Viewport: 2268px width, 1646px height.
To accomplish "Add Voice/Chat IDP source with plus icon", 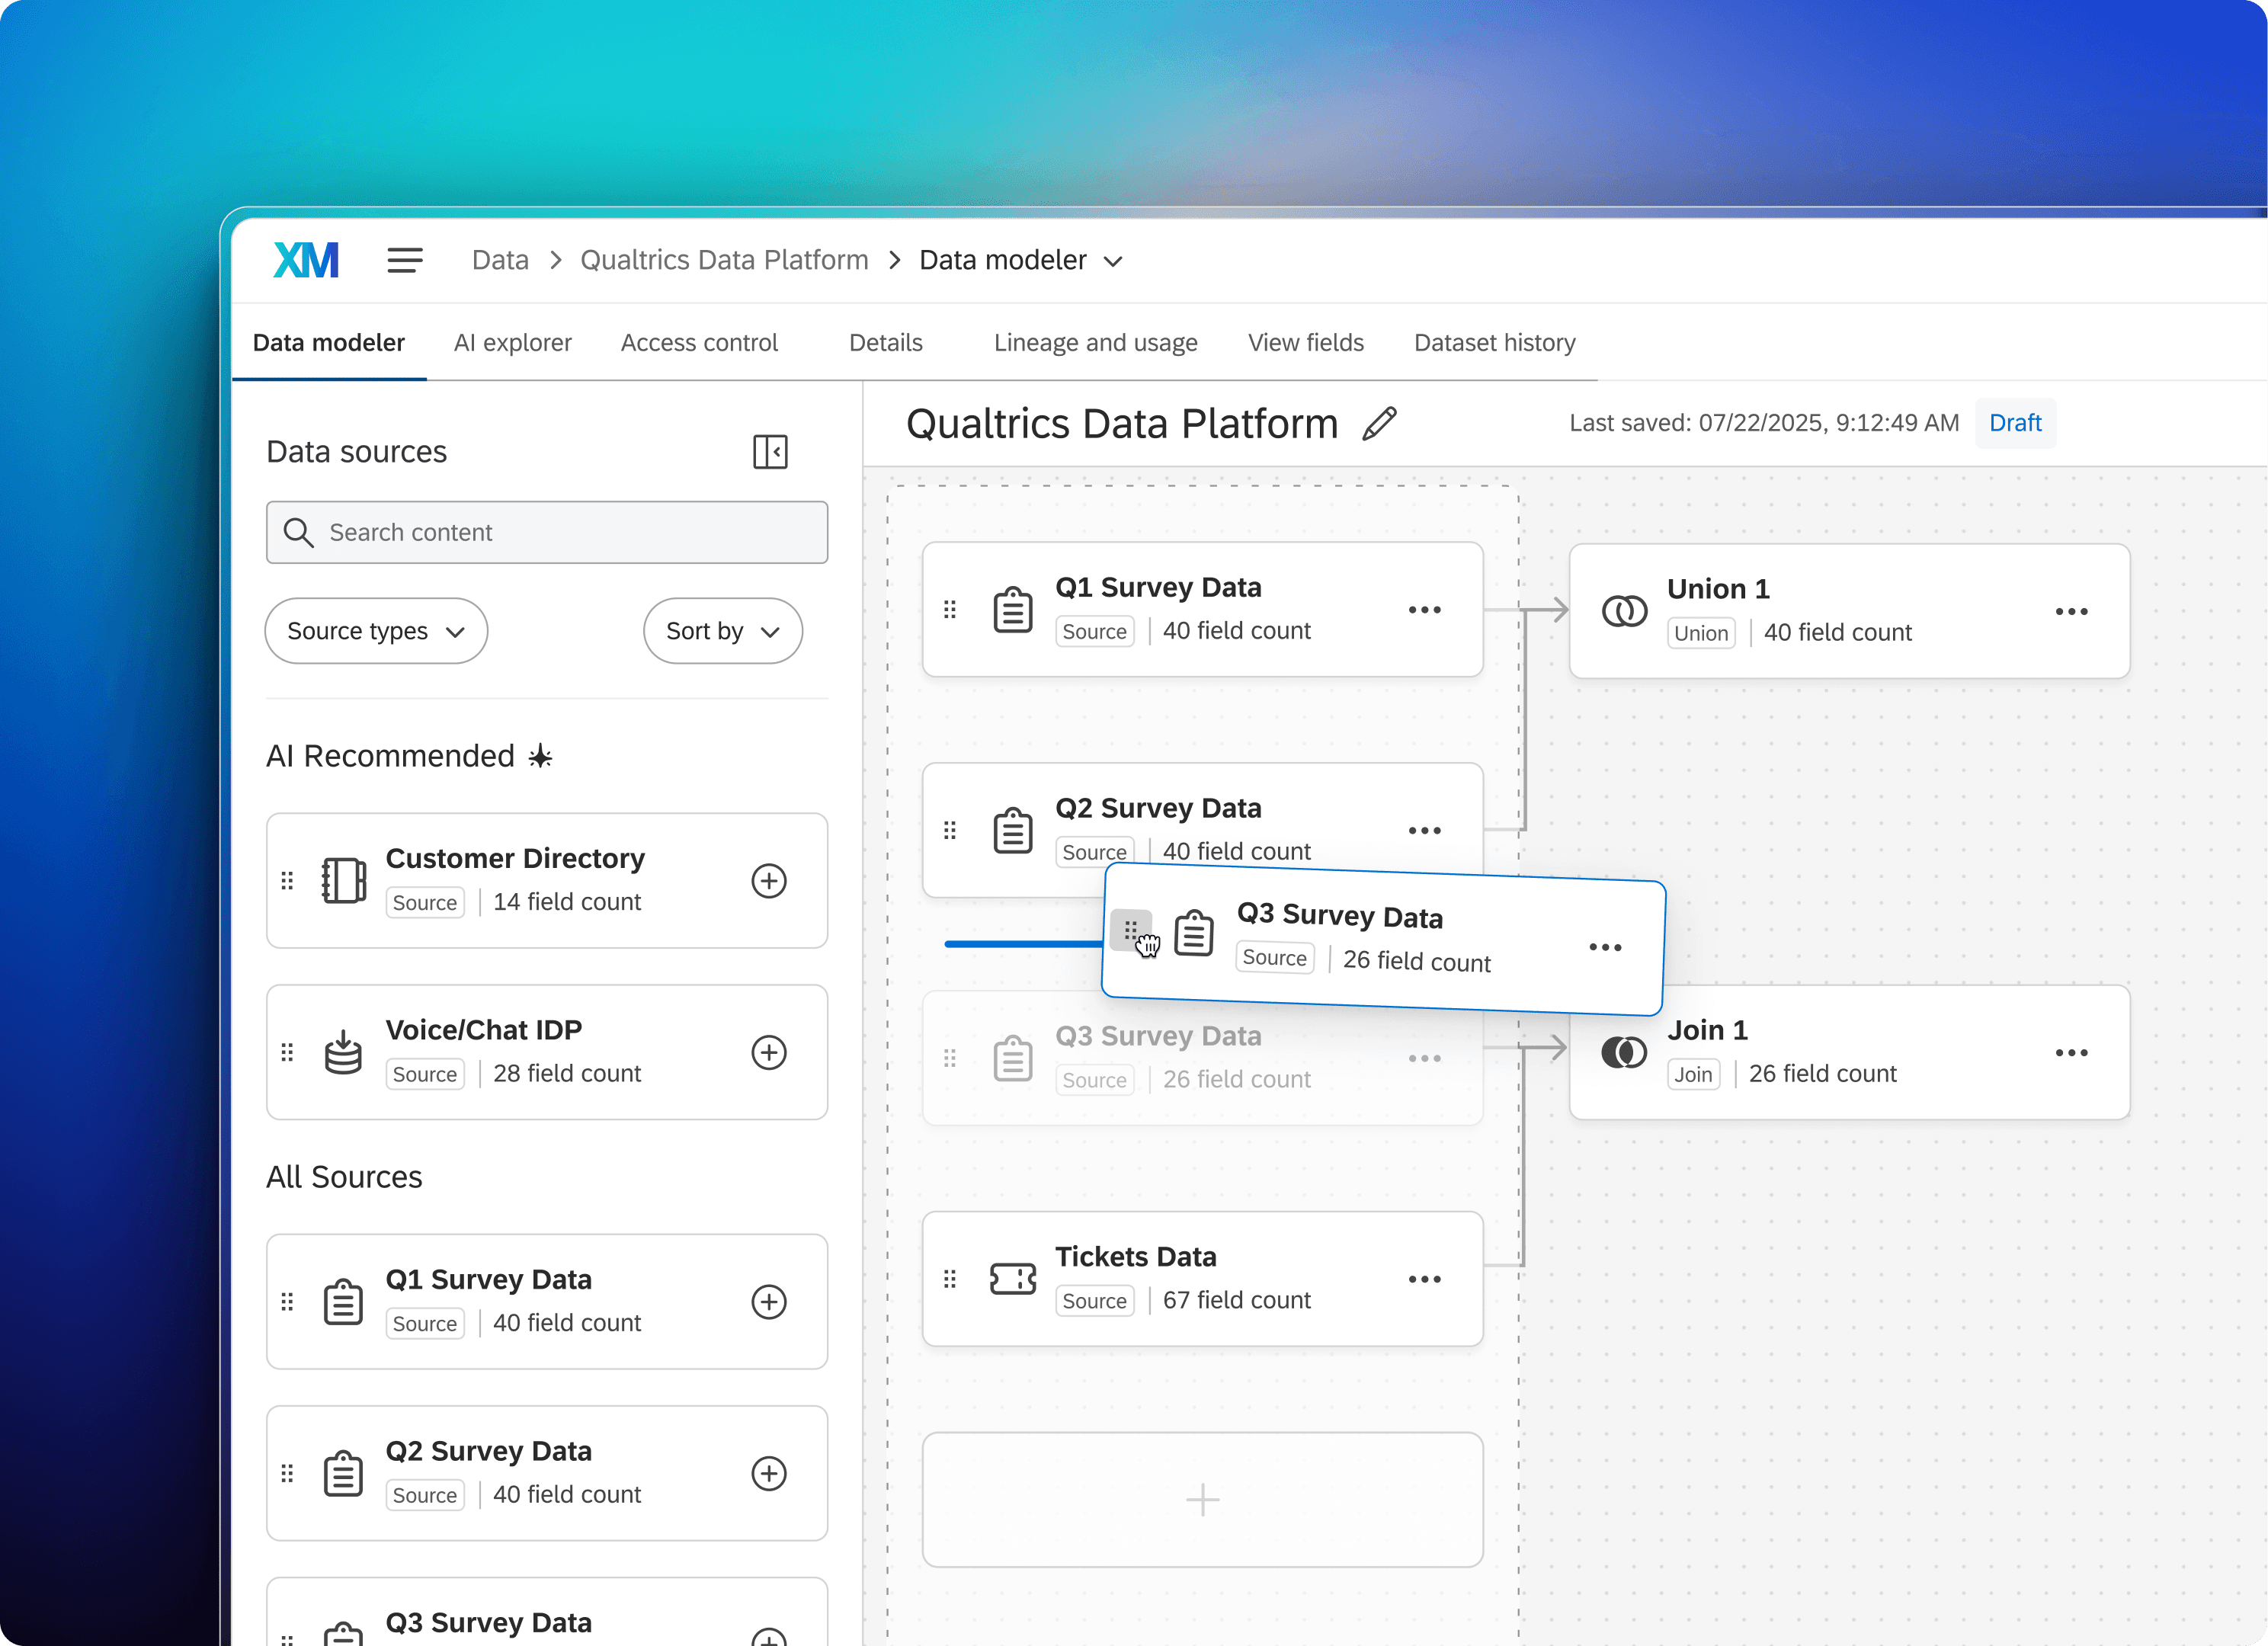I will [x=768, y=1052].
